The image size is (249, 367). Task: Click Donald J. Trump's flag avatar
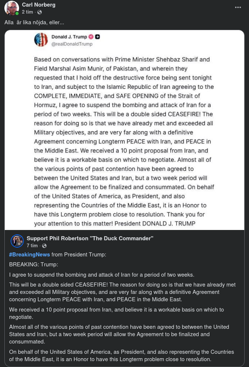(41, 40)
